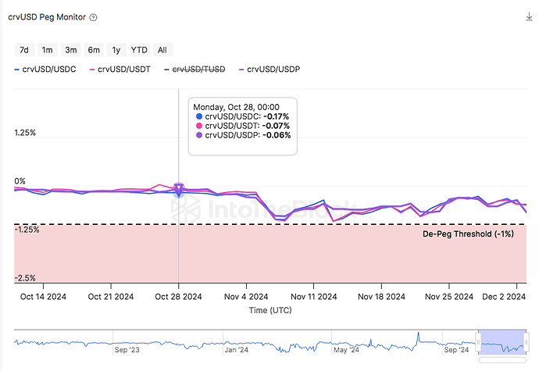Click the left navigator range handle
Image resolution: width=539 pixels, height=371 pixels.
click(478, 342)
